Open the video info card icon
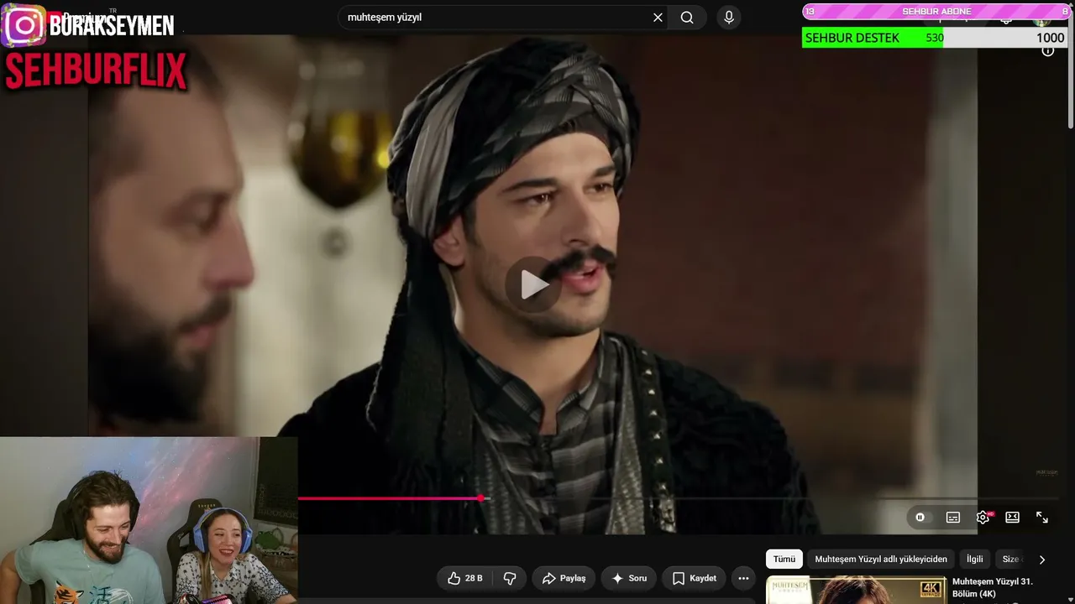 tap(1048, 50)
